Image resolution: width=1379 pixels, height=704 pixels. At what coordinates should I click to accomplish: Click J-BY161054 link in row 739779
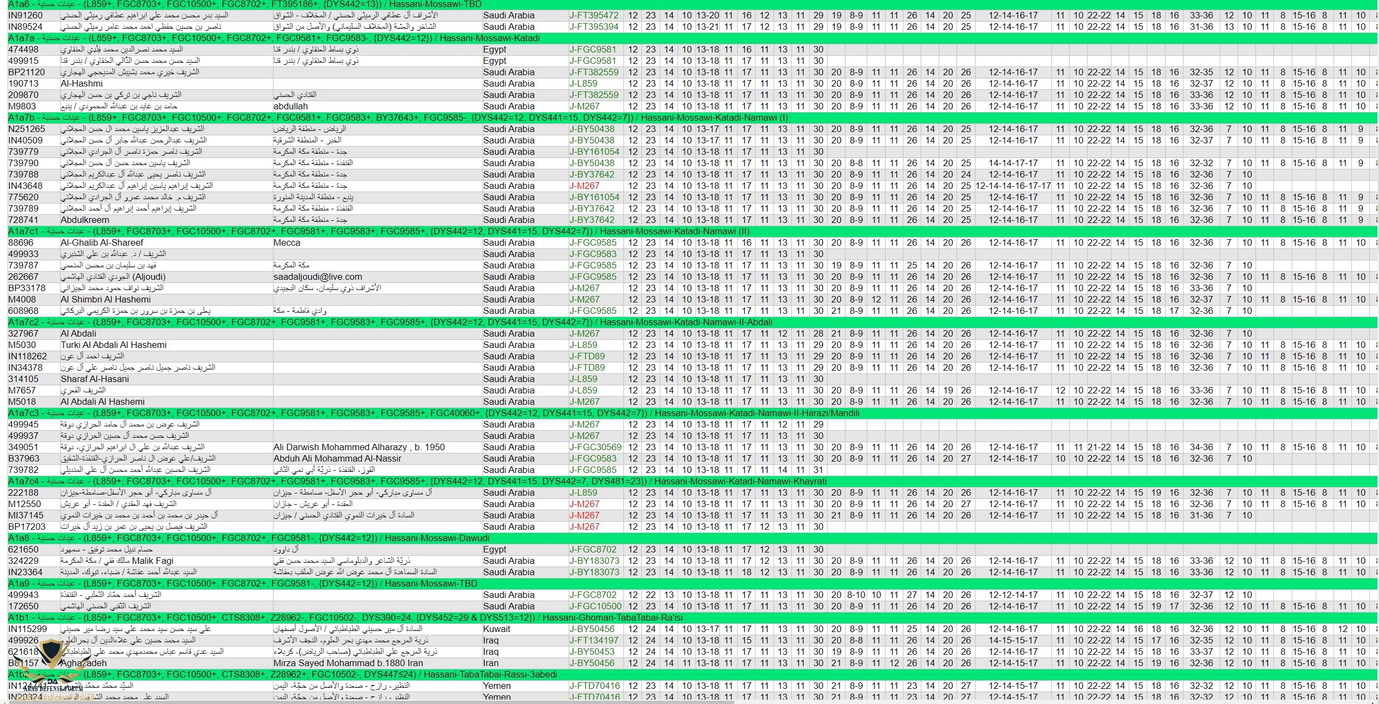[594, 152]
